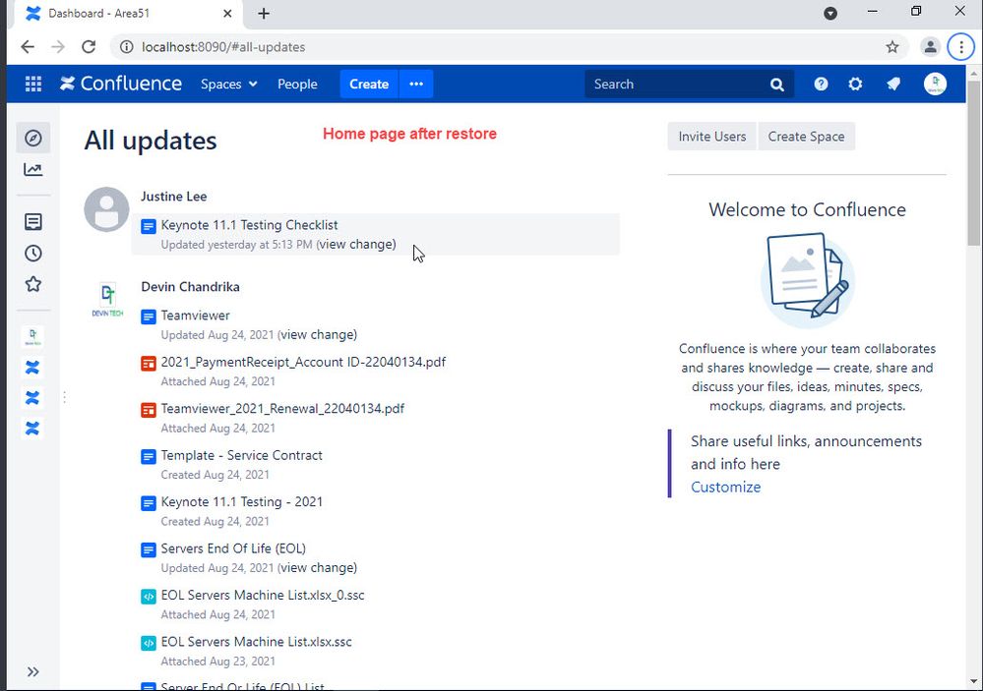The image size is (983, 691).
Task: Open the notifications icon in header
Action: click(x=893, y=84)
